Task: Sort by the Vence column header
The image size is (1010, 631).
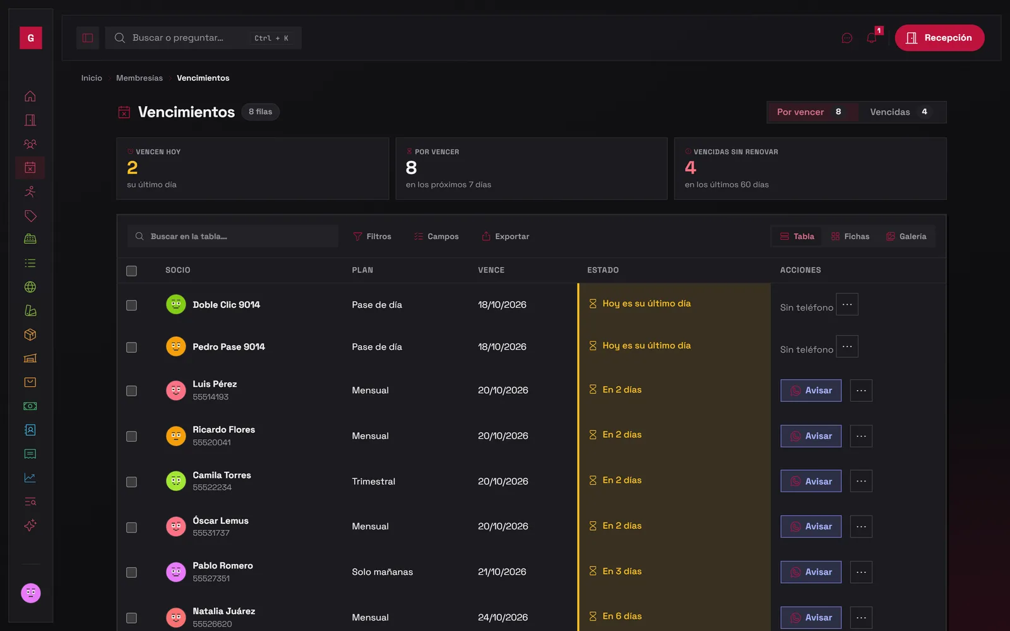Action: pyautogui.click(x=491, y=270)
